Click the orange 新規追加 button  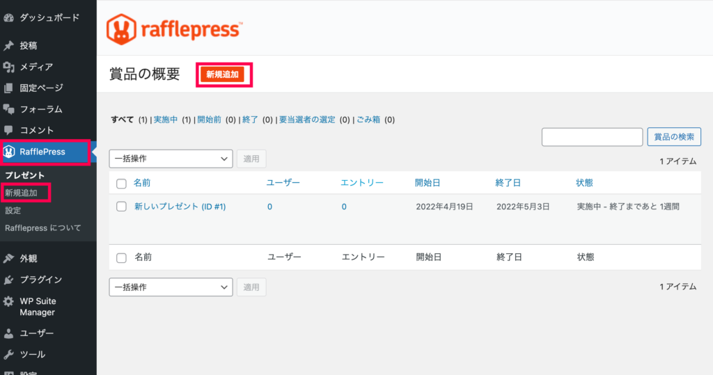(222, 74)
